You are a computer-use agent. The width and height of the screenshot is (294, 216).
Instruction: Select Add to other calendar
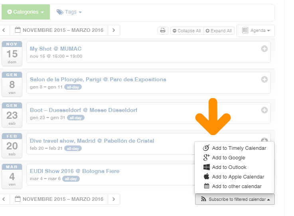pyautogui.click(x=237, y=186)
